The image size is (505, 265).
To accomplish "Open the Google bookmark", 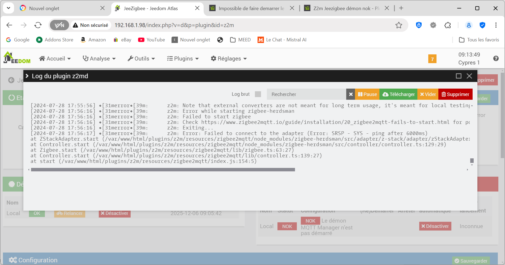I will [18, 40].
